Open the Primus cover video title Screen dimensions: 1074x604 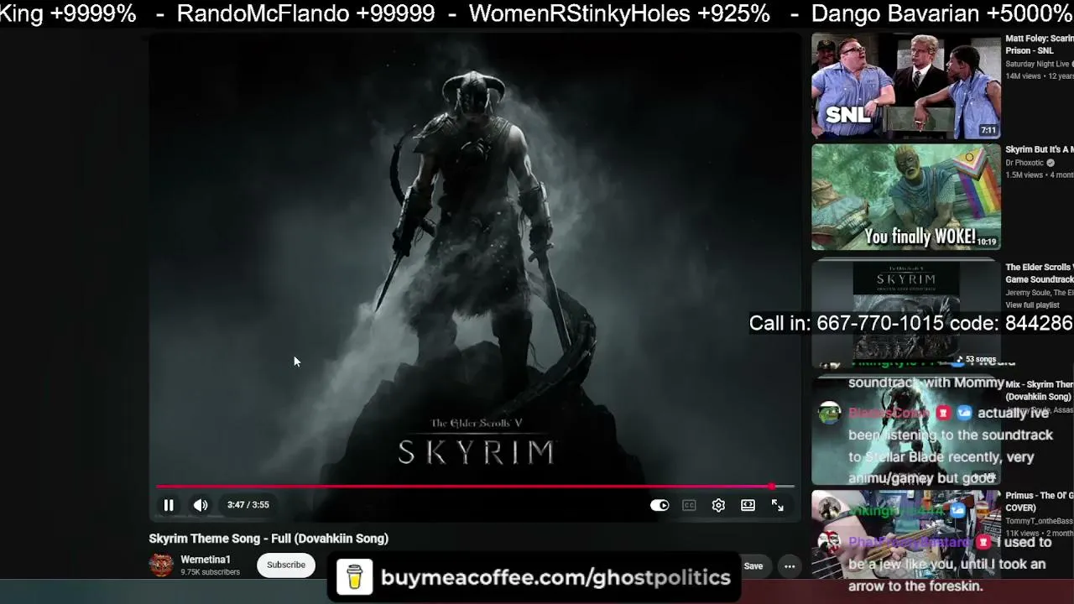(1040, 502)
